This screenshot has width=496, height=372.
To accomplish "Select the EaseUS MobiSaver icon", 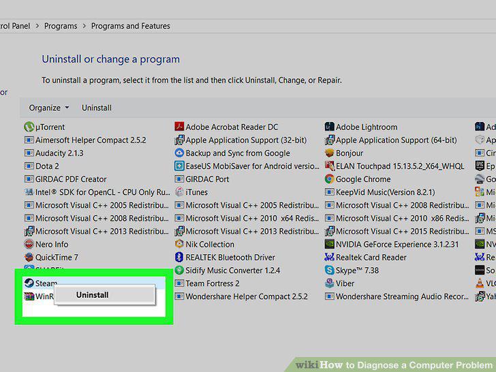I will pyautogui.click(x=179, y=166).
